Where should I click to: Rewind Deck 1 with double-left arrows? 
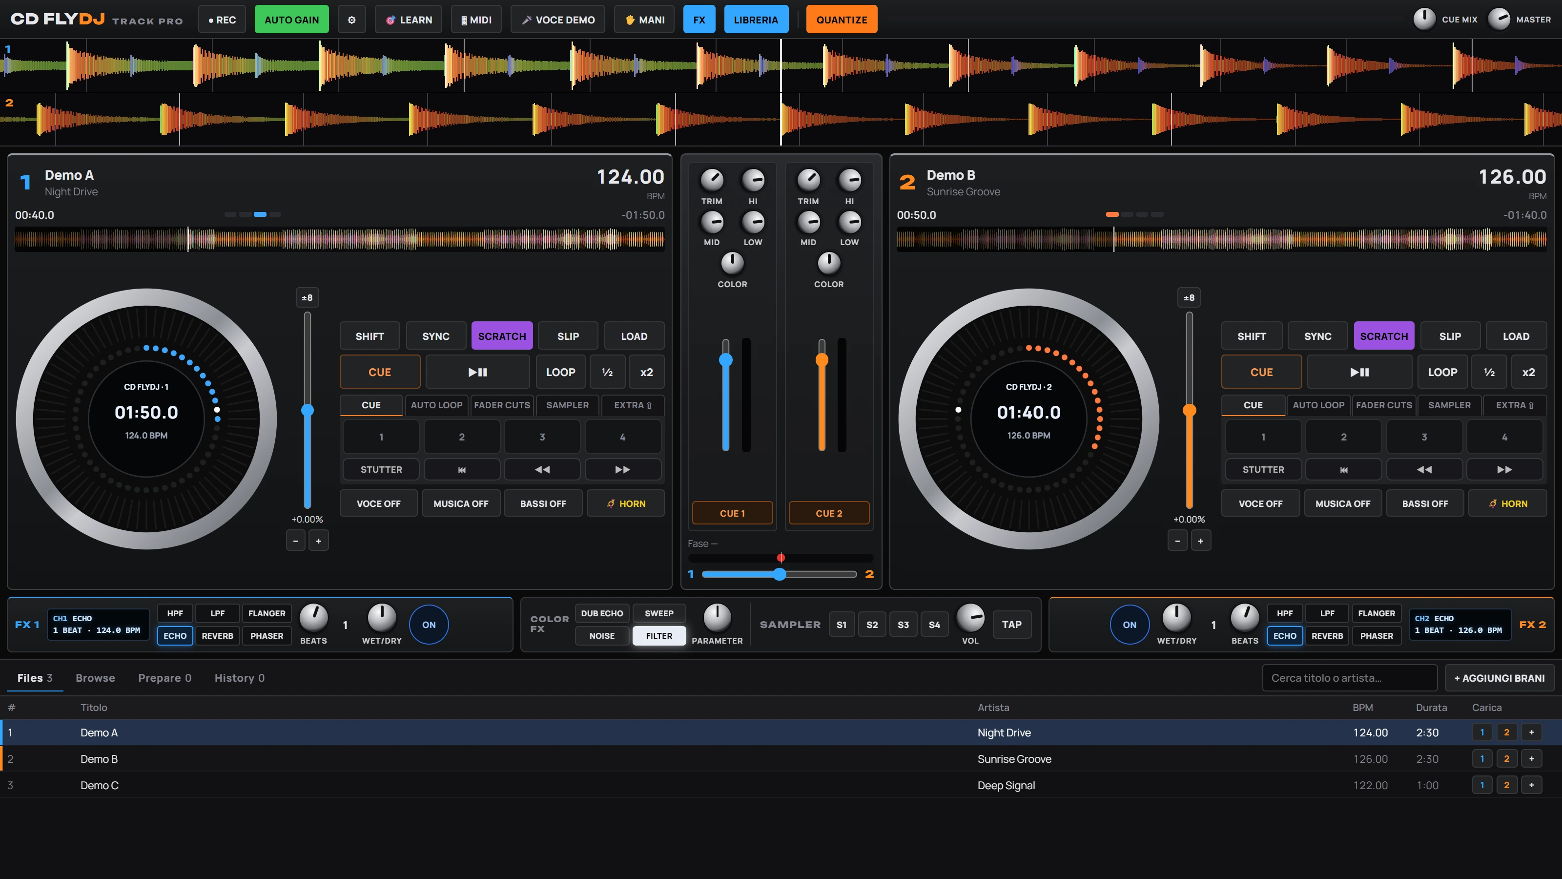[542, 469]
